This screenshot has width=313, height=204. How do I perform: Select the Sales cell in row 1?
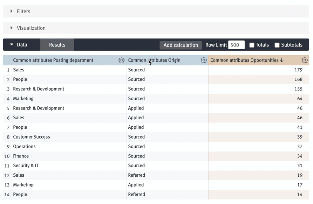point(19,70)
